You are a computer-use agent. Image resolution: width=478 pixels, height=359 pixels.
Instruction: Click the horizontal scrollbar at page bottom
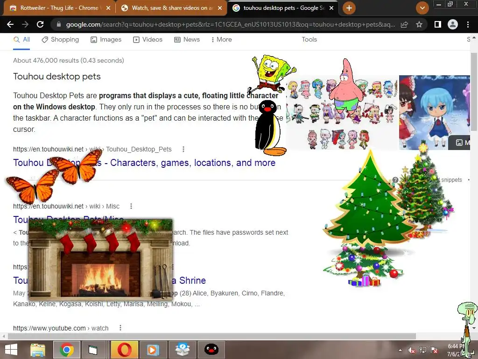212,336
